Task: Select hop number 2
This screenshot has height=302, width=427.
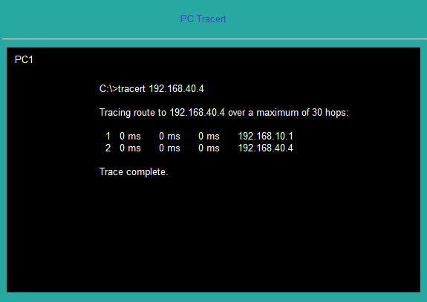Action: [x=108, y=148]
